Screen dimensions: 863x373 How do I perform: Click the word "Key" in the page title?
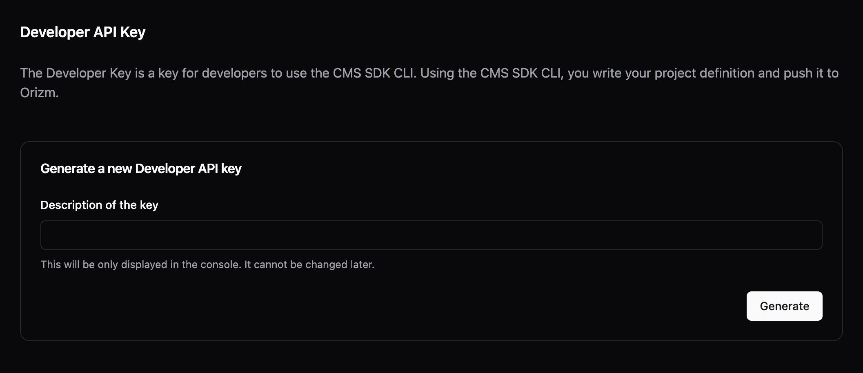133,32
